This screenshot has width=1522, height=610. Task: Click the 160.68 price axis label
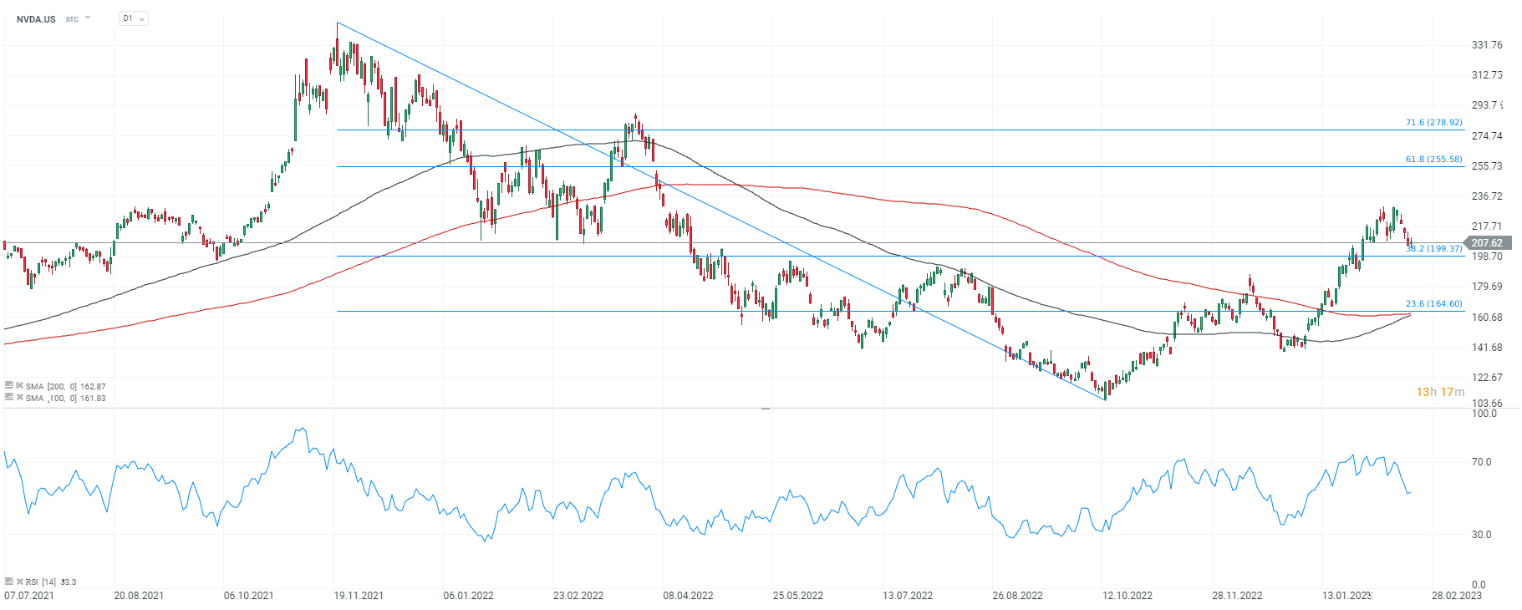(1487, 318)
